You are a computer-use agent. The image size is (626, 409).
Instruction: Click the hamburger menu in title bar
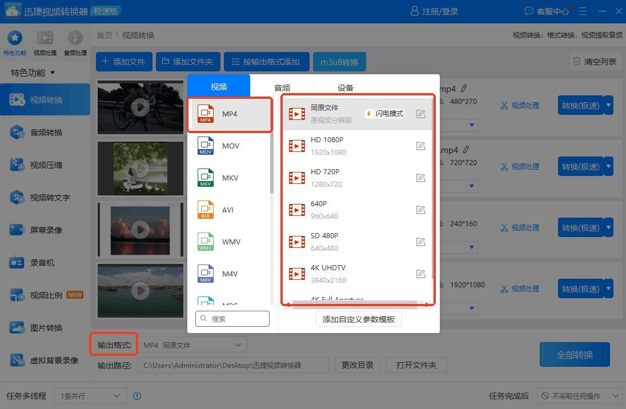(x=583, y=11)
